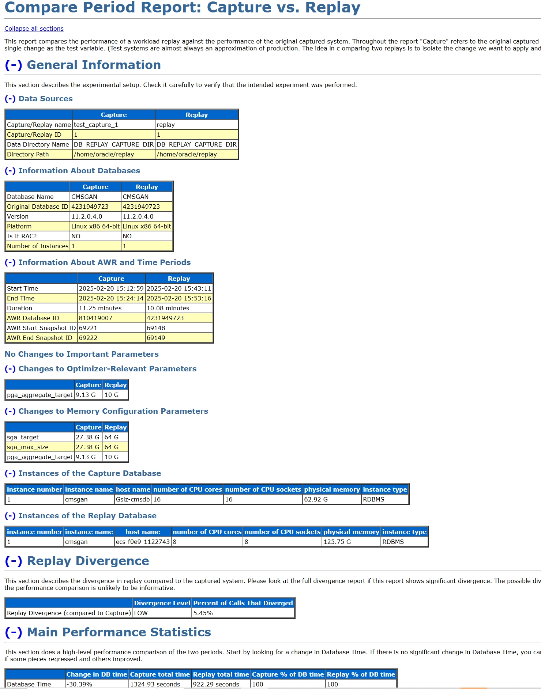
Task: Click the 'Compare Period Report: Capture vs. Replay' title
Action: (x=183, y=7)
